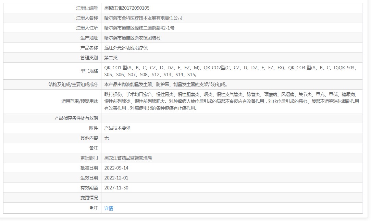This screenshot has width=371, height=221.
Task: Click the 生效日期 label
Action: tap(89, 178)
